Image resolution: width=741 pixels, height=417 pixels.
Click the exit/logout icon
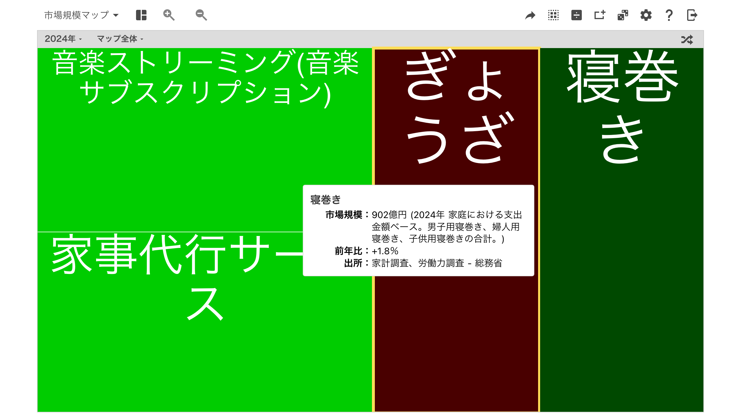point(692,15)
